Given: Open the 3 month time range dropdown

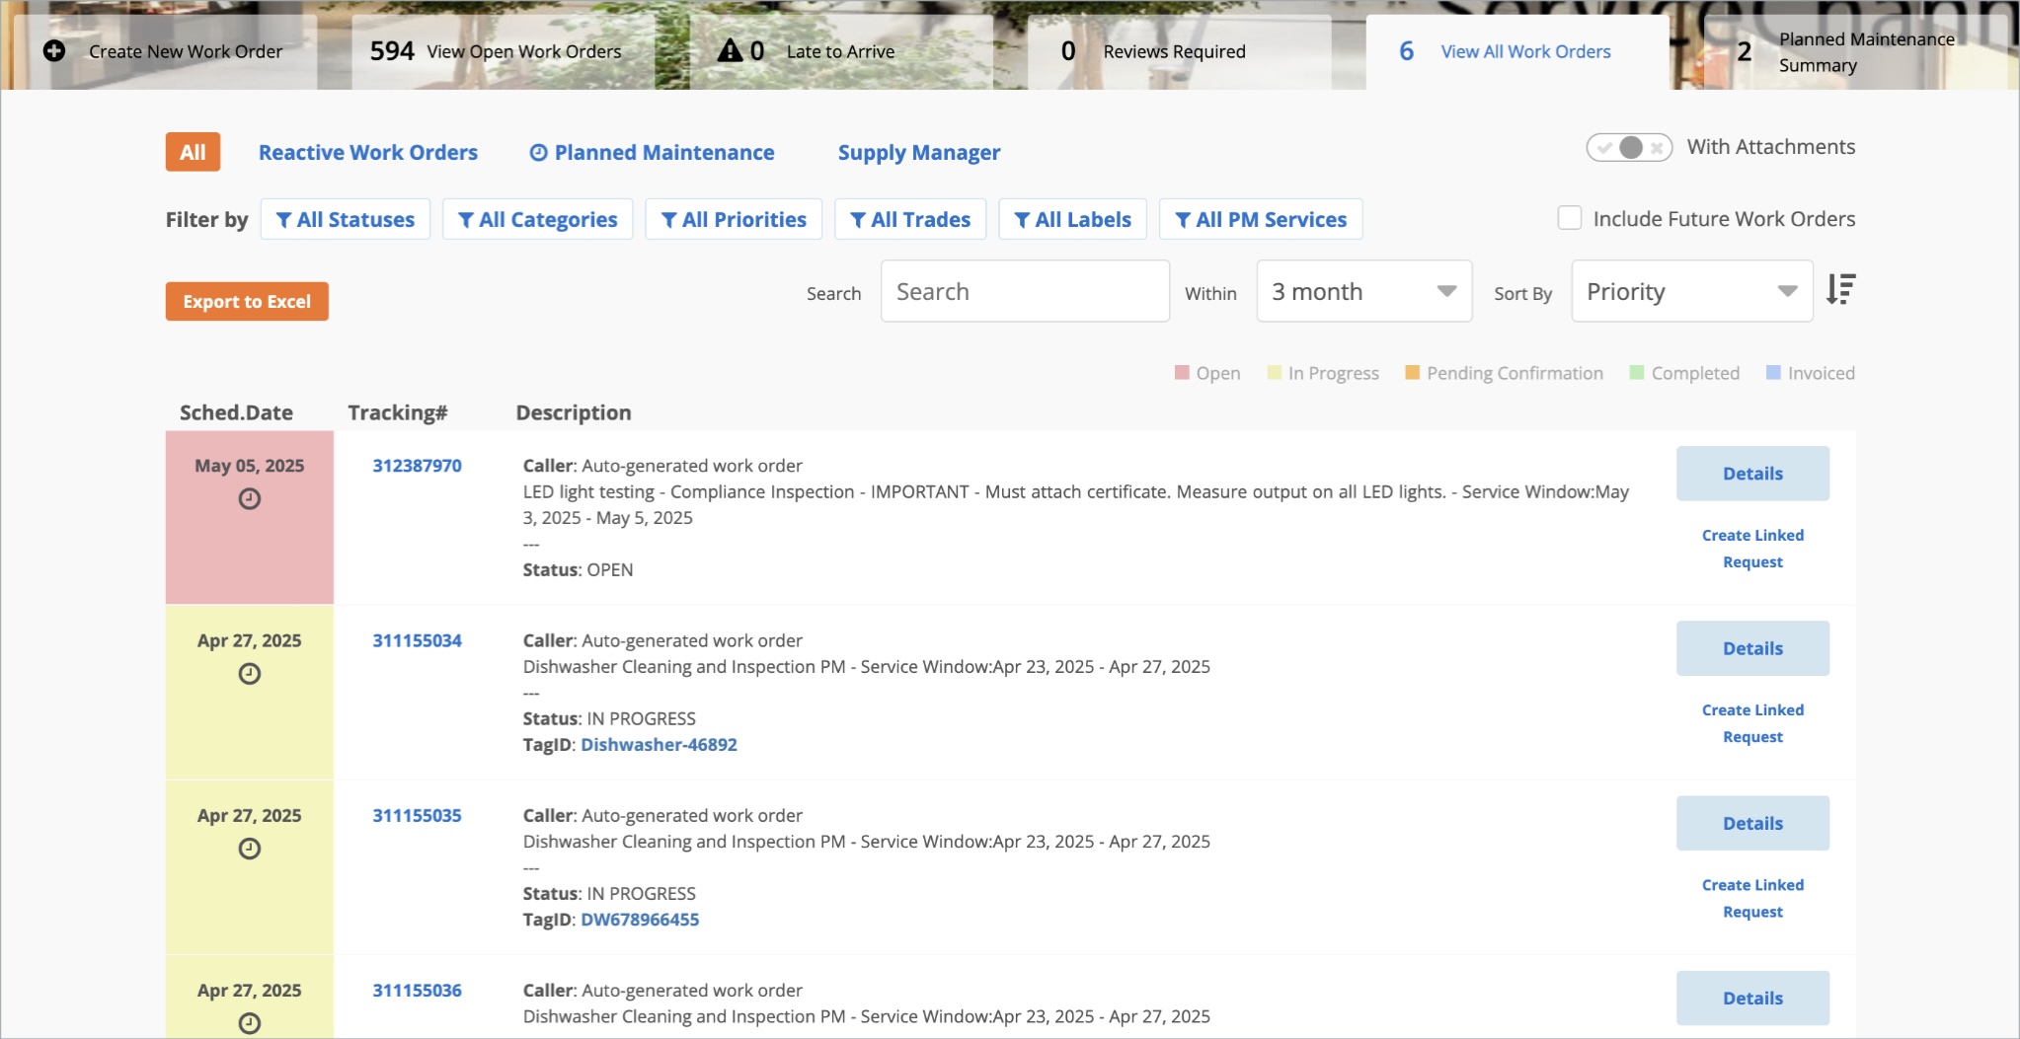Looking at the screenshot, I should (1362, 290).
